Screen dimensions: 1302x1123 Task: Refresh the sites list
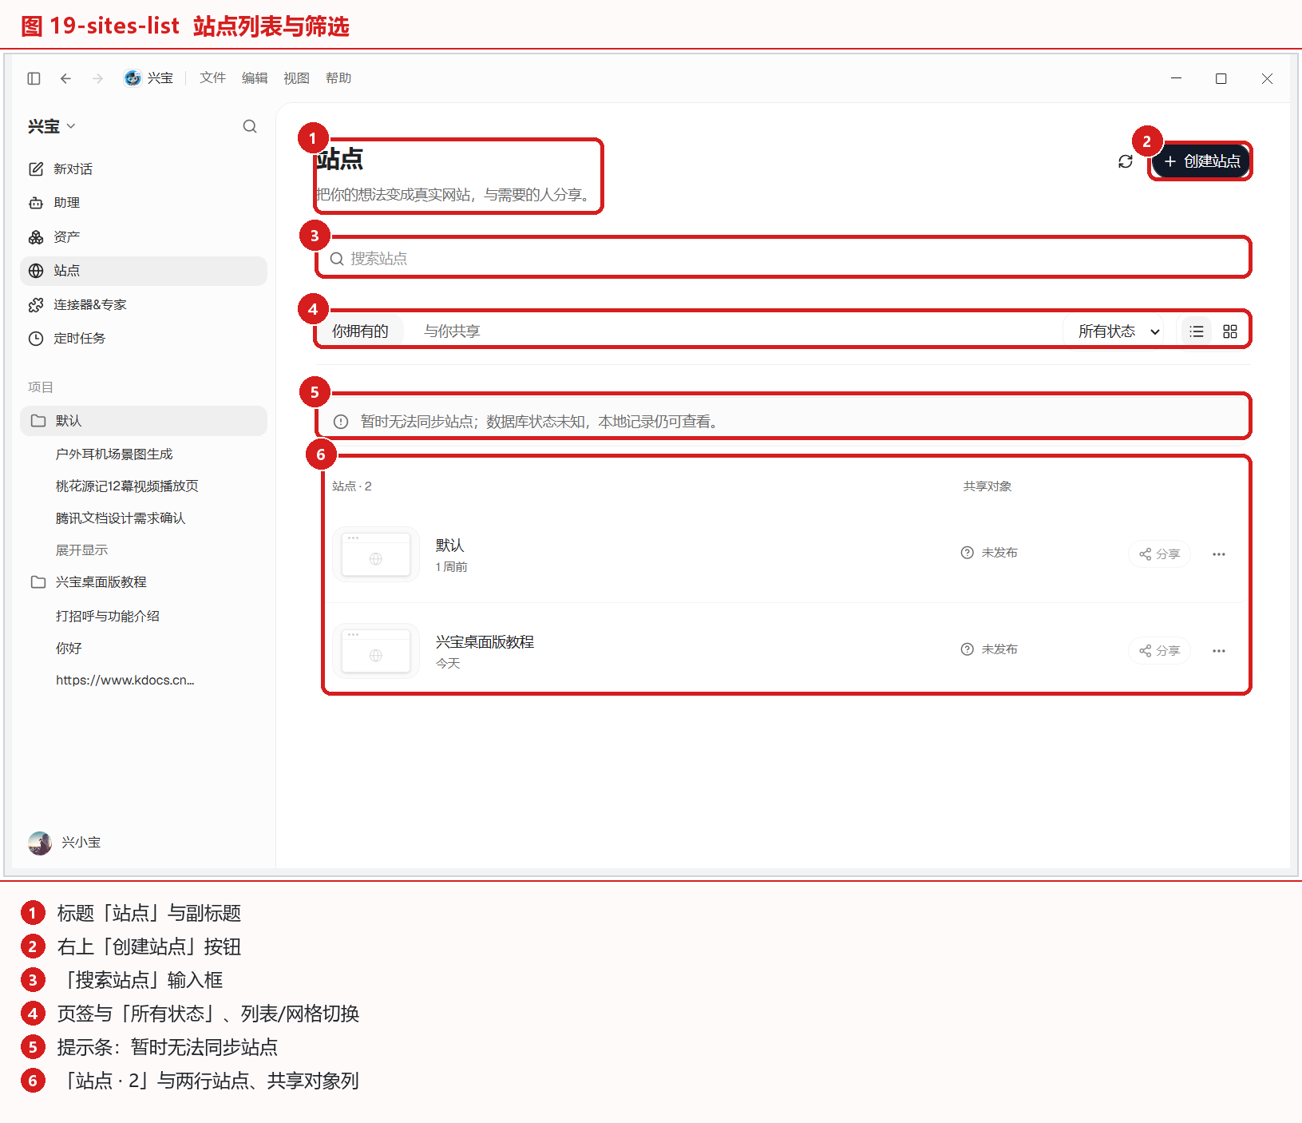(1126, 161)
